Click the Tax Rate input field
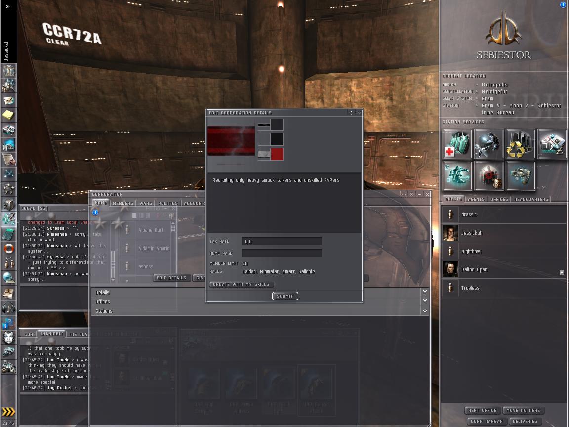Viewport: 569px width, 427px height. [x=282, y=241]
